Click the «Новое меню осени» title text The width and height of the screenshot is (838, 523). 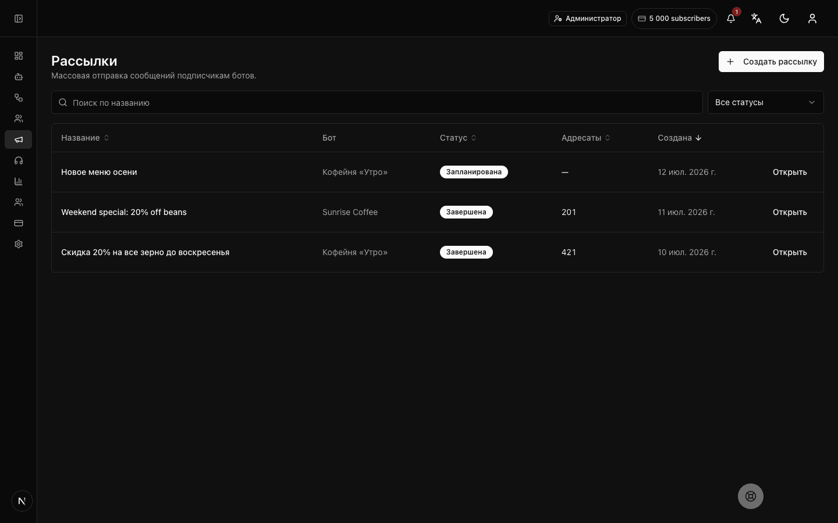99,172
